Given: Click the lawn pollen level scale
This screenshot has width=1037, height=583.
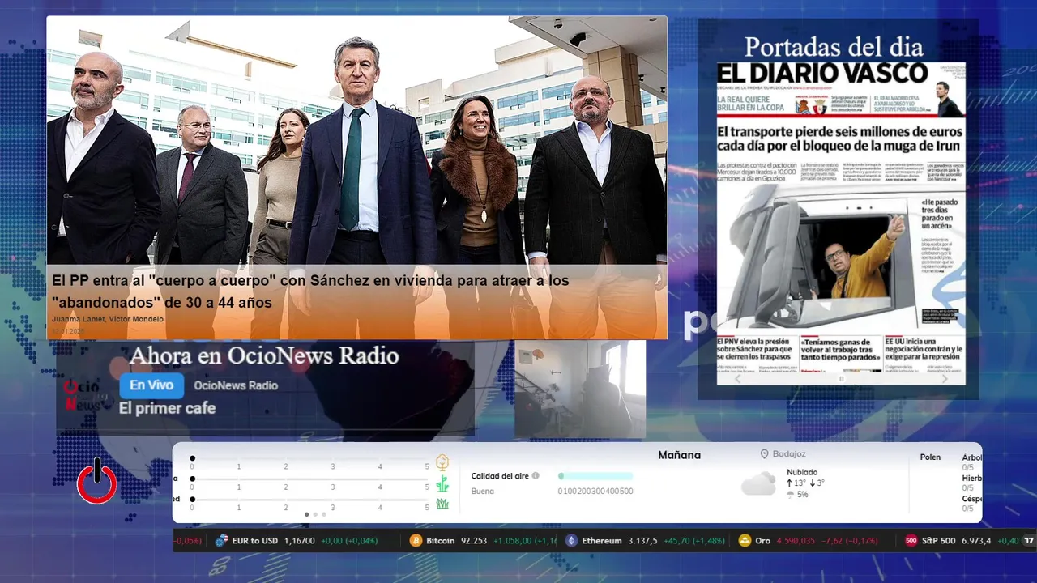Looking at the screenshot, I should (x=309, y=503).
